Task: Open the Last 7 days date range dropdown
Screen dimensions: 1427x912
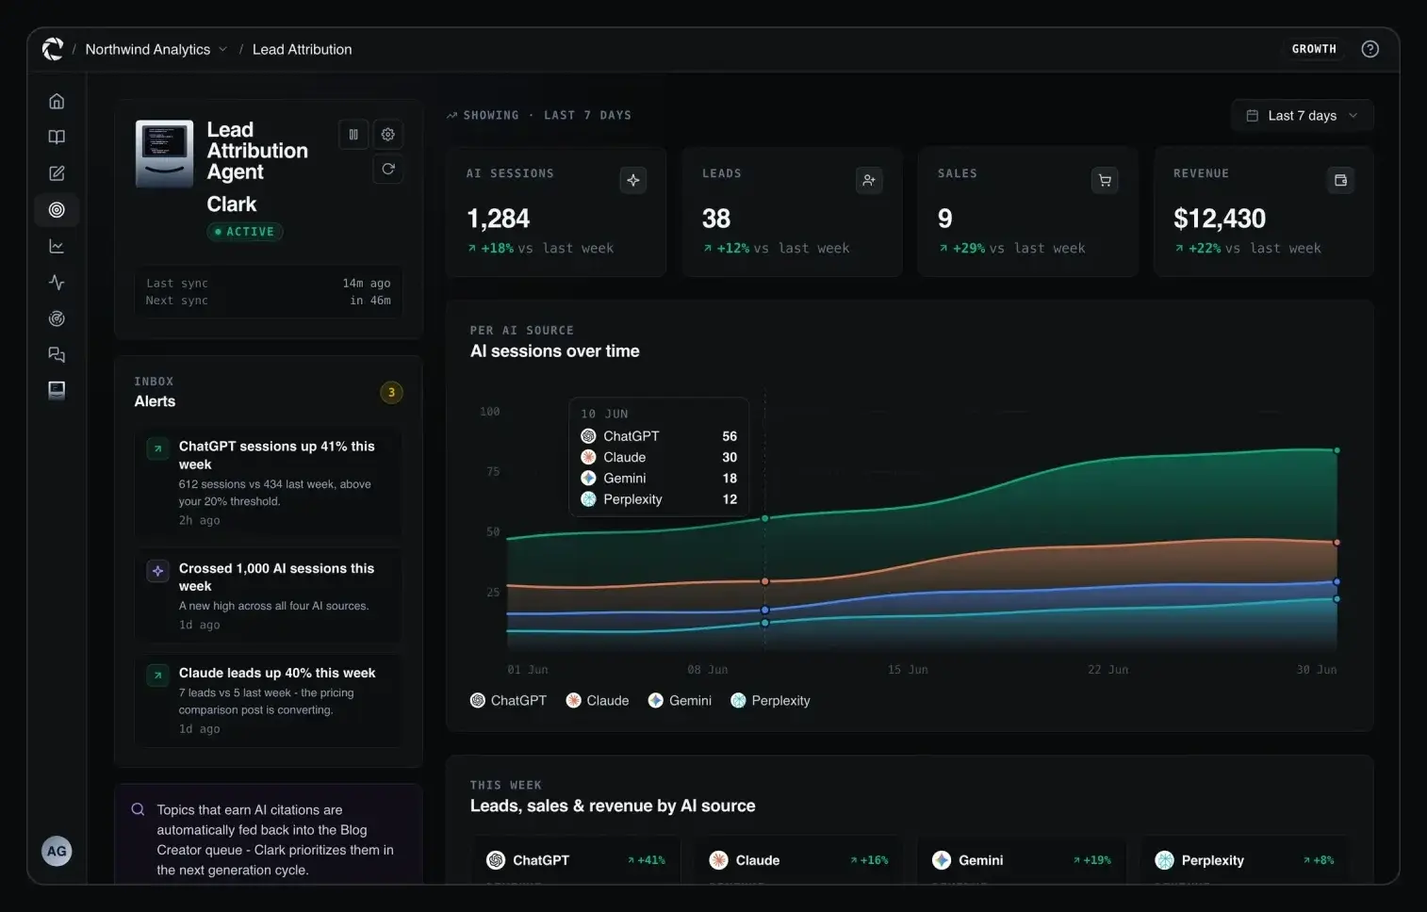Action: point(1302,116)
